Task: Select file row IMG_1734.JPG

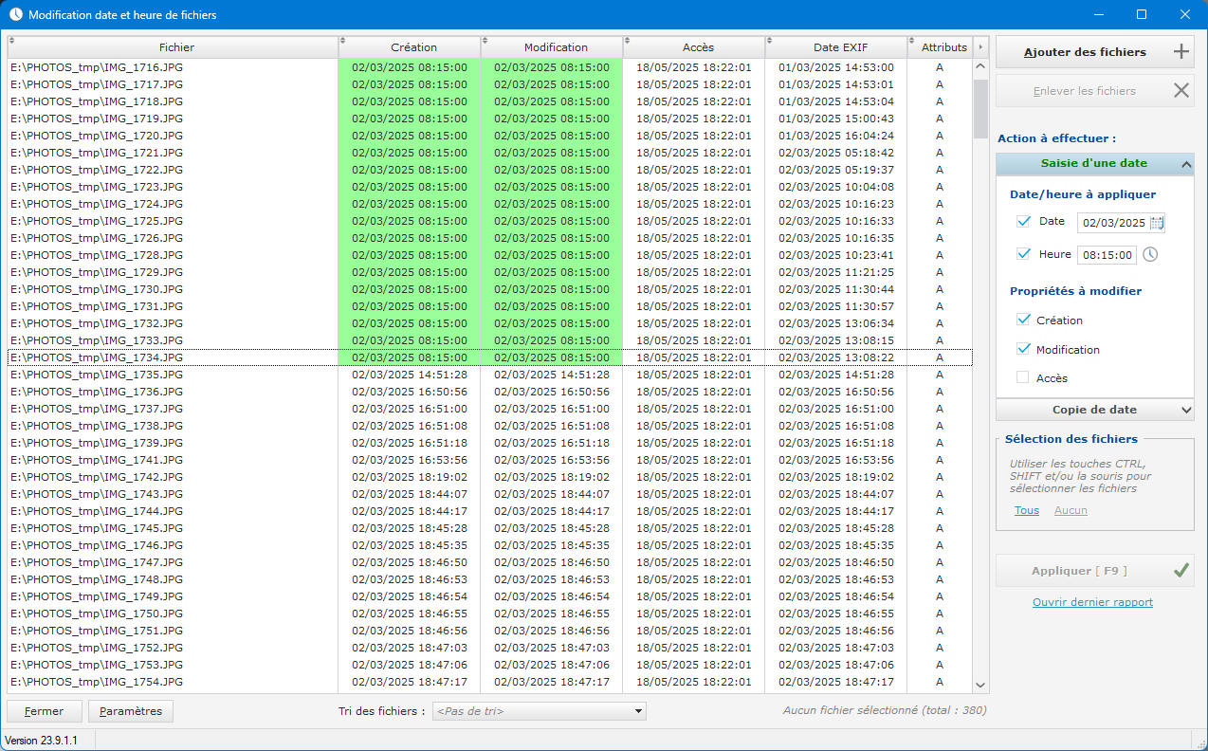Action: pyautogui.click(x=489, y=357)
